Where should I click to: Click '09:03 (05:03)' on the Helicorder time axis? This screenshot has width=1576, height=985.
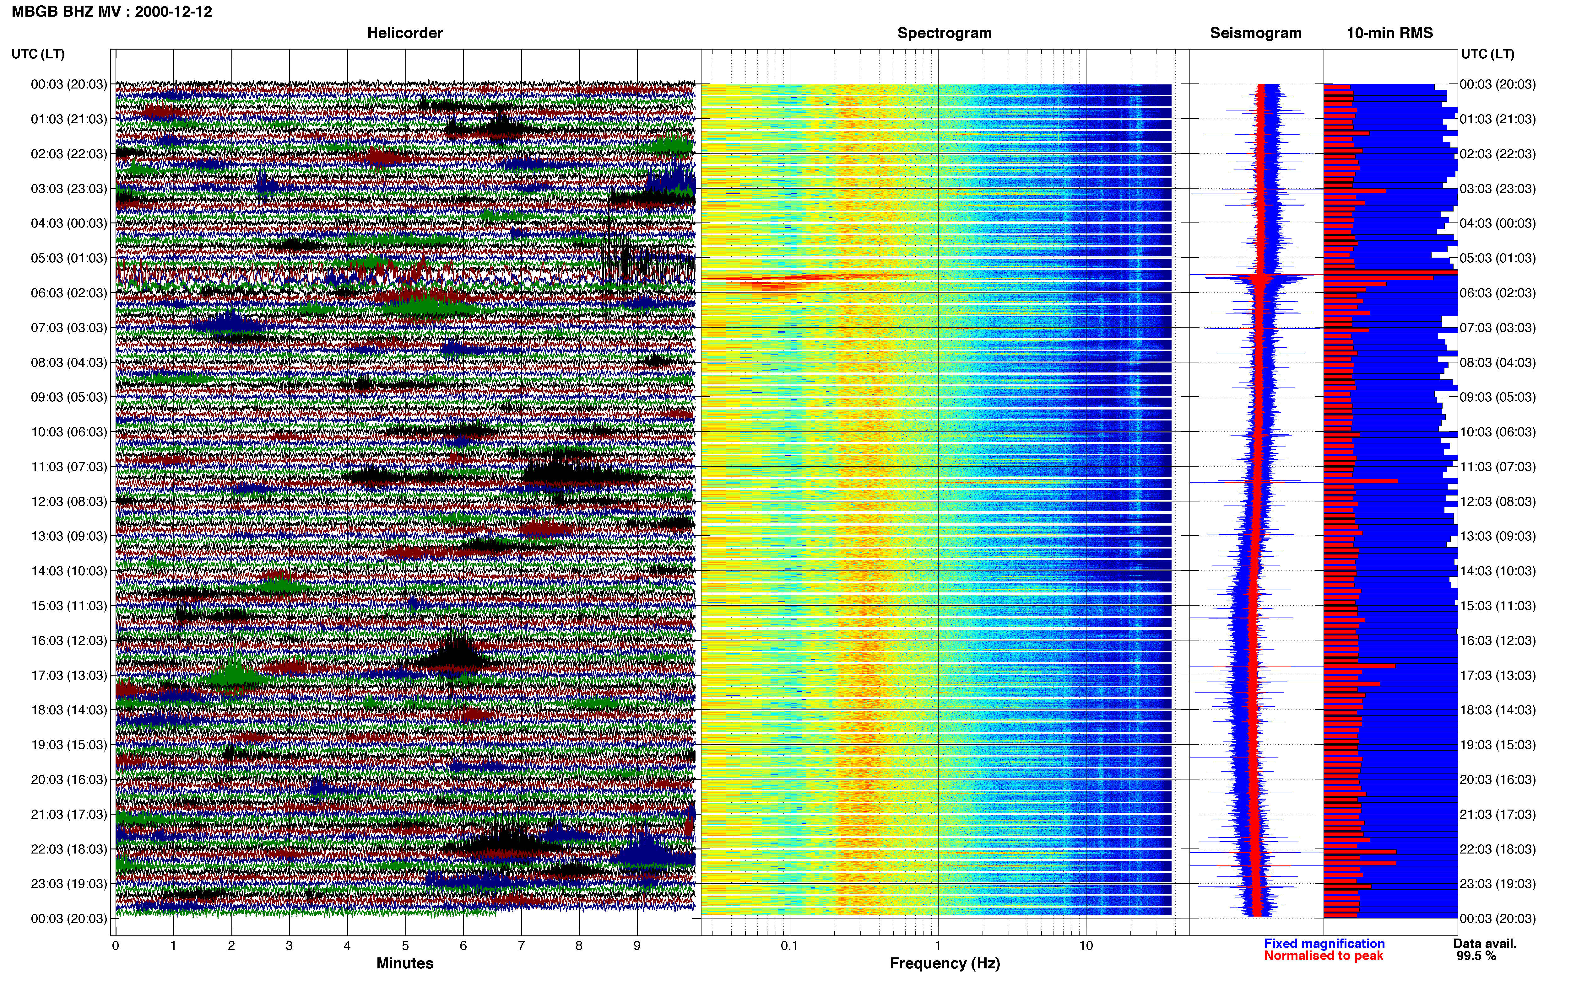tap(69, 397)
